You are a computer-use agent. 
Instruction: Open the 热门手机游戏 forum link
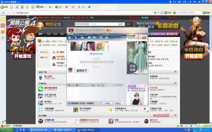pos(85,108)
